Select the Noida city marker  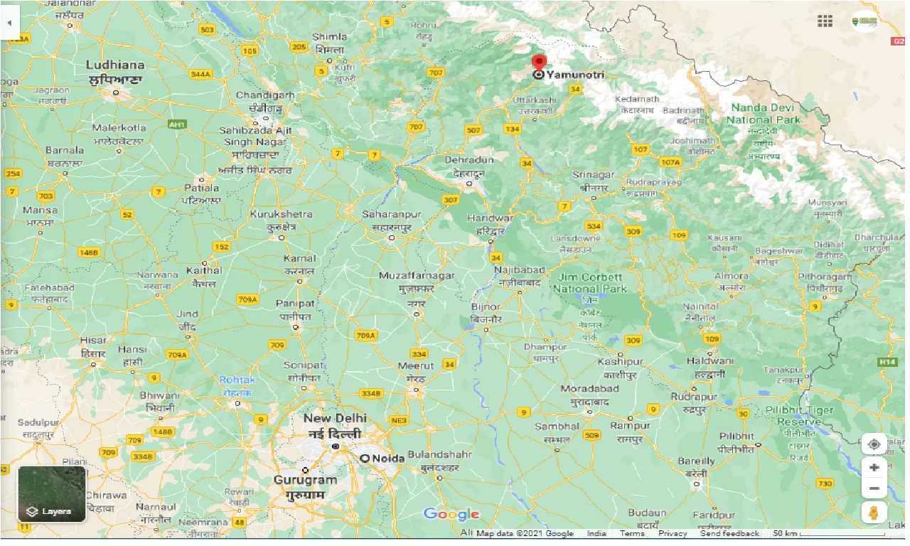(365, 459)
